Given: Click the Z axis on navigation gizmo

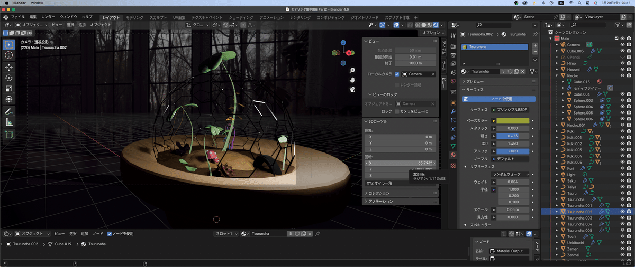Looking at the screenshot, I should click(x=343, y=42).
